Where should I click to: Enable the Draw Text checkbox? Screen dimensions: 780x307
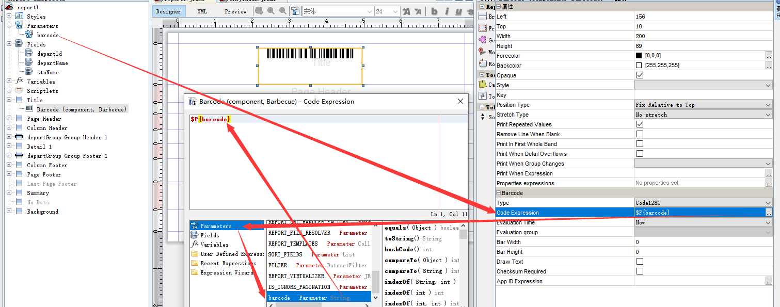[x=640, y=262]
